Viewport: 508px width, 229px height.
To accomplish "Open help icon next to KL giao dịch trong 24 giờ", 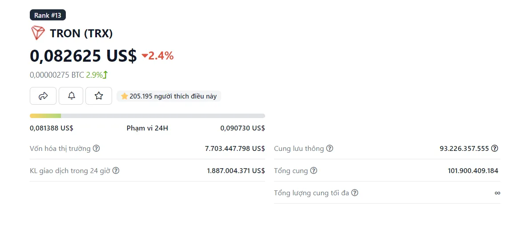I will coord(116,170).
